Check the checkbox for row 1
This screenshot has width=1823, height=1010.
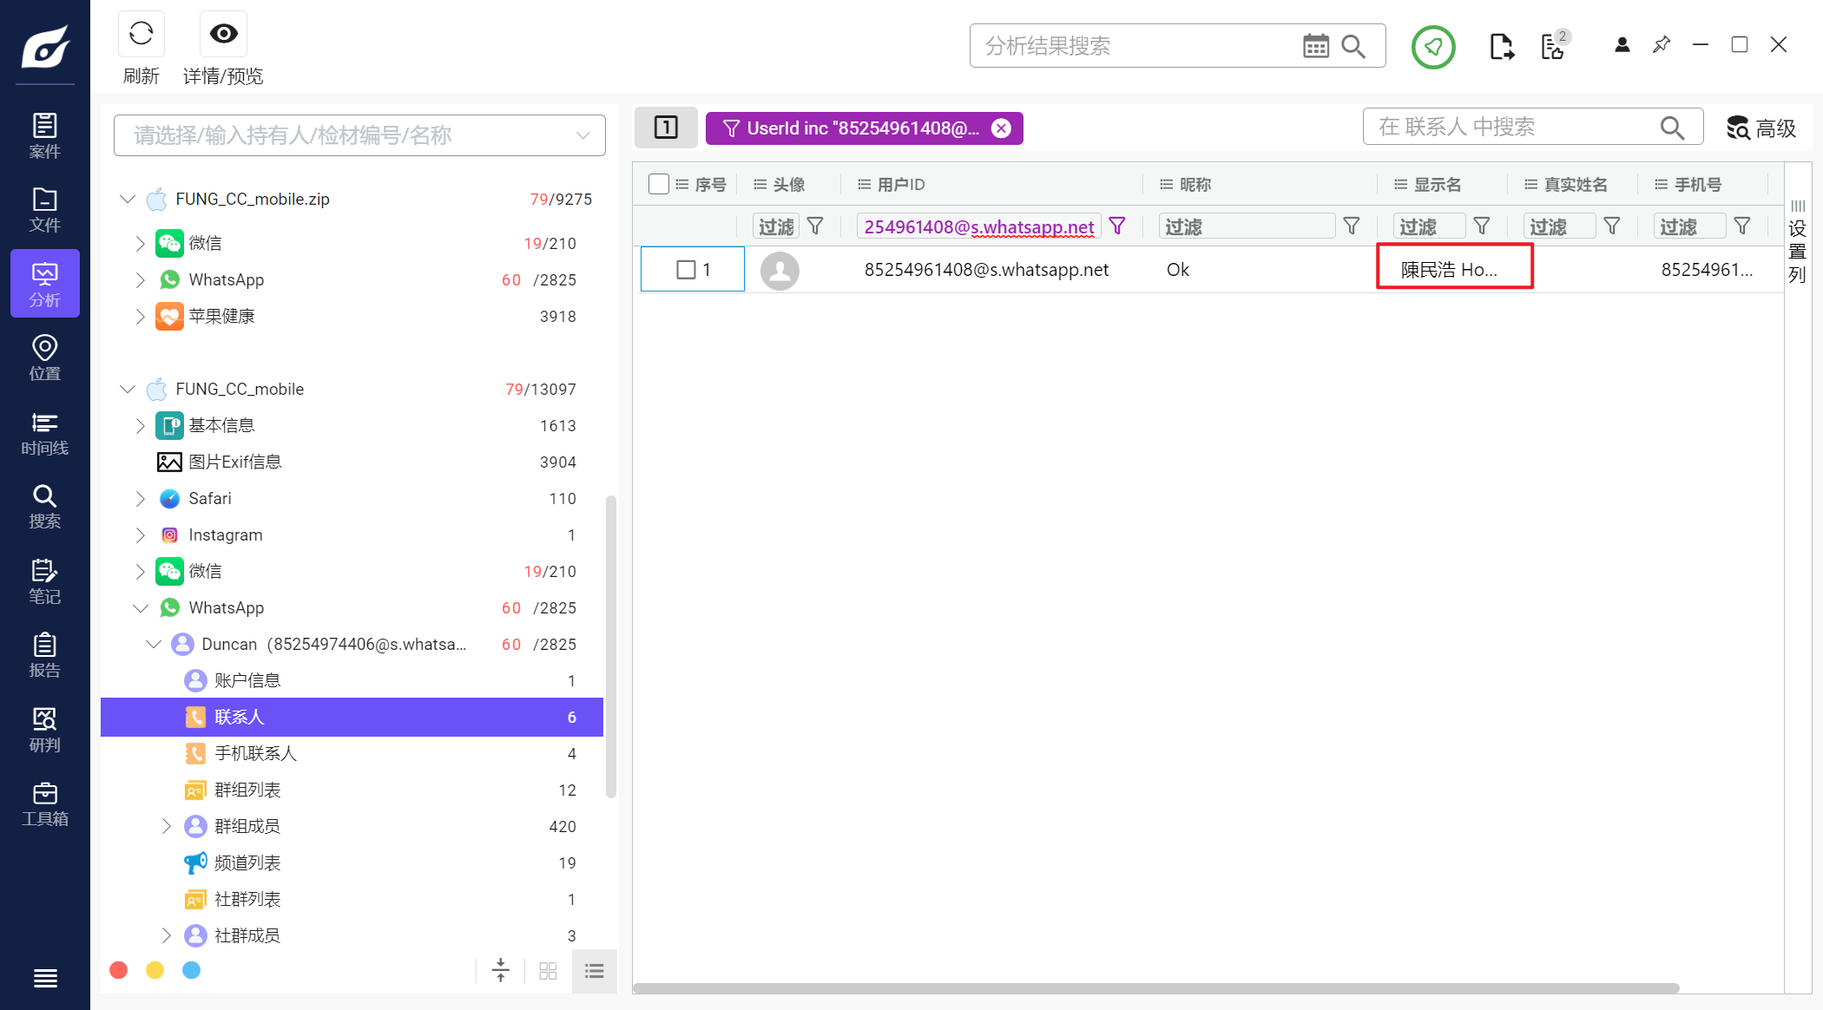pos(686,270)
